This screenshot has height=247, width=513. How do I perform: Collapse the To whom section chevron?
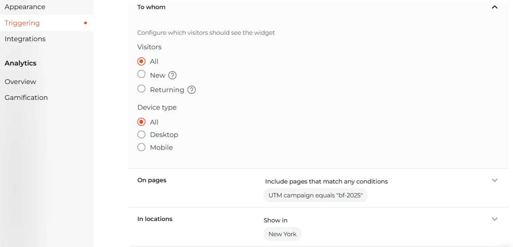coord(494,7)
